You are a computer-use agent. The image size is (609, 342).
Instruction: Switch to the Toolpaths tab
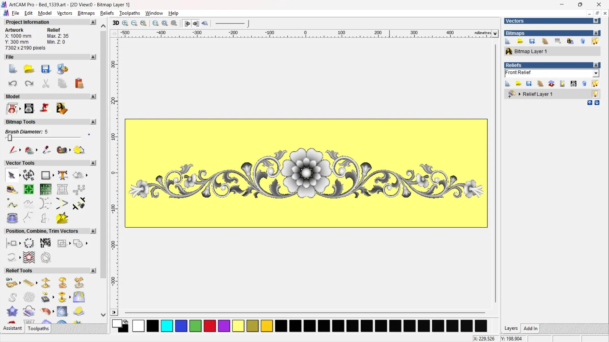38,328
